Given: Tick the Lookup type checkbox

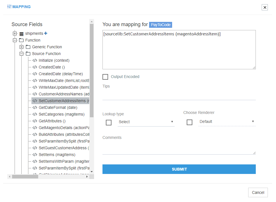Looking at the screenshot, I should click(109, 122).
